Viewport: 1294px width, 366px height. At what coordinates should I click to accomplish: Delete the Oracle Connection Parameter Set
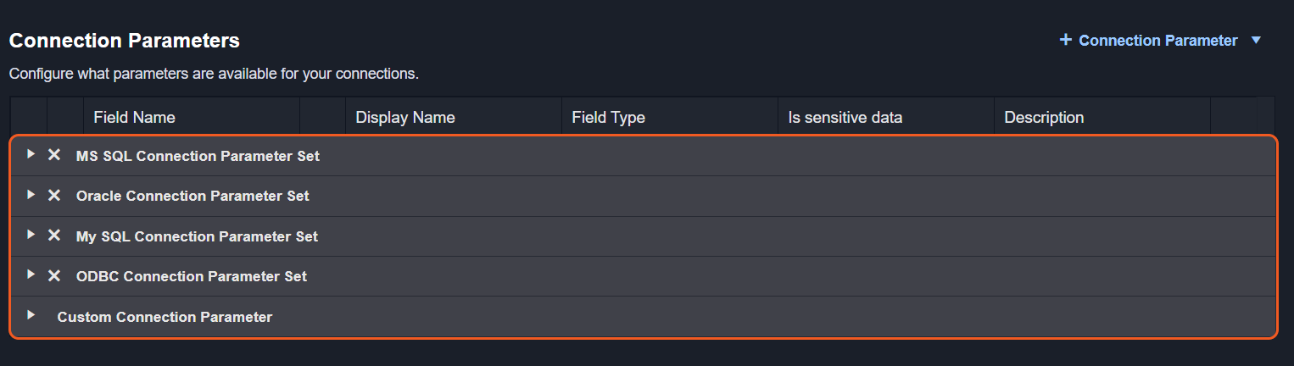click(54, 195)
